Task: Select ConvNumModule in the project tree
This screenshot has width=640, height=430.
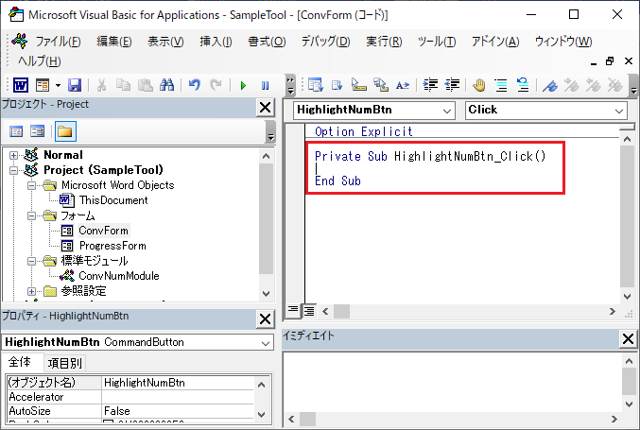Action: point(119,276)
